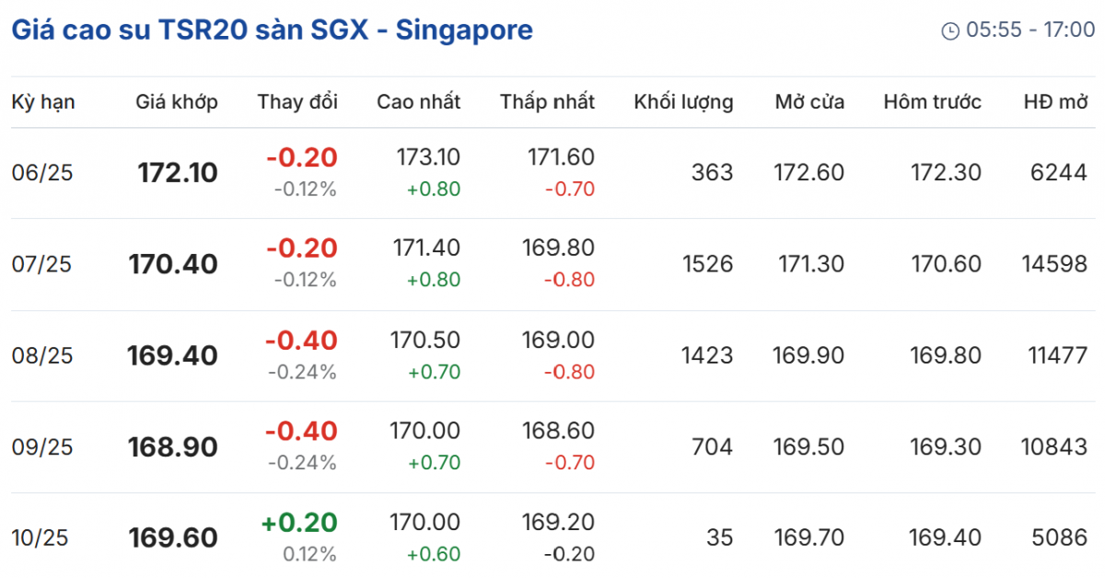
Task: Click the Thay đổi column header
Action: (x=297, y=101)
